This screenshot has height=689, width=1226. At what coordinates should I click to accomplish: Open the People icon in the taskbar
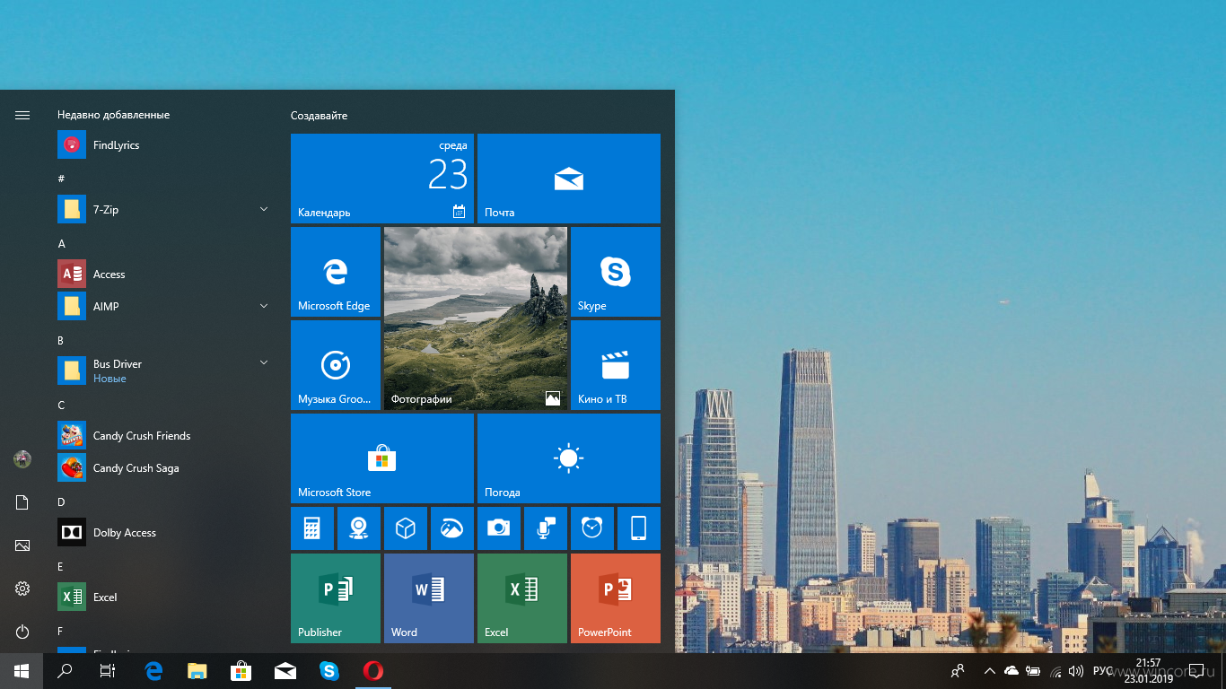[x=958, y=671]
